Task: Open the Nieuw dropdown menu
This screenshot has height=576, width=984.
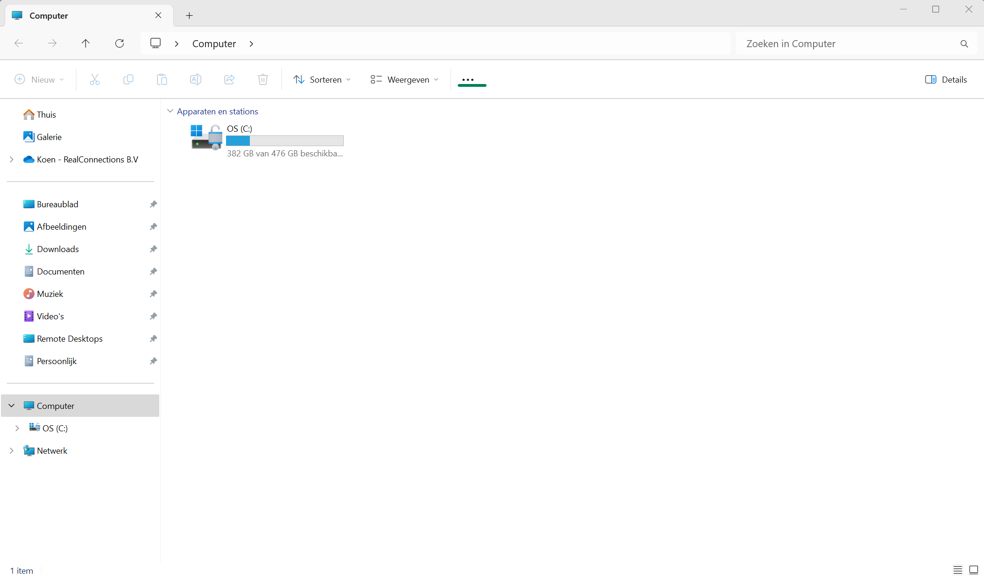Action: pyautogui.click(x=39, y=80)
